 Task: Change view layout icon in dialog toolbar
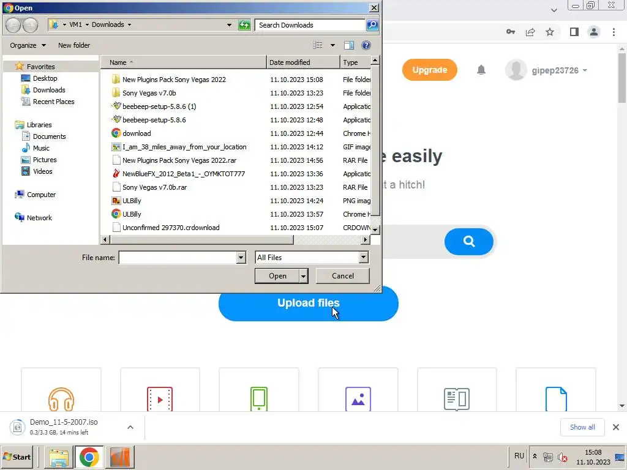[318, 45]
